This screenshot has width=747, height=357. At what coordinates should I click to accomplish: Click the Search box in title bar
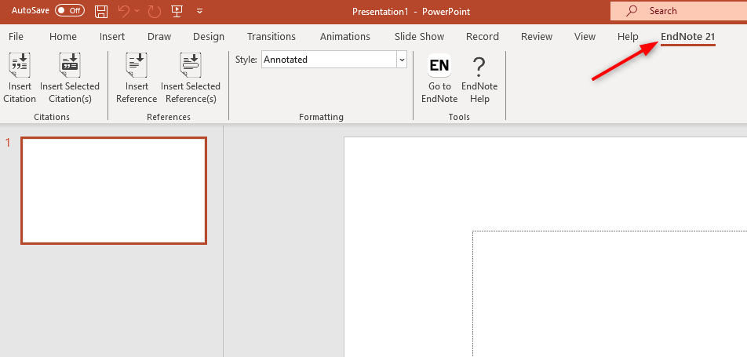pos(679,11)
